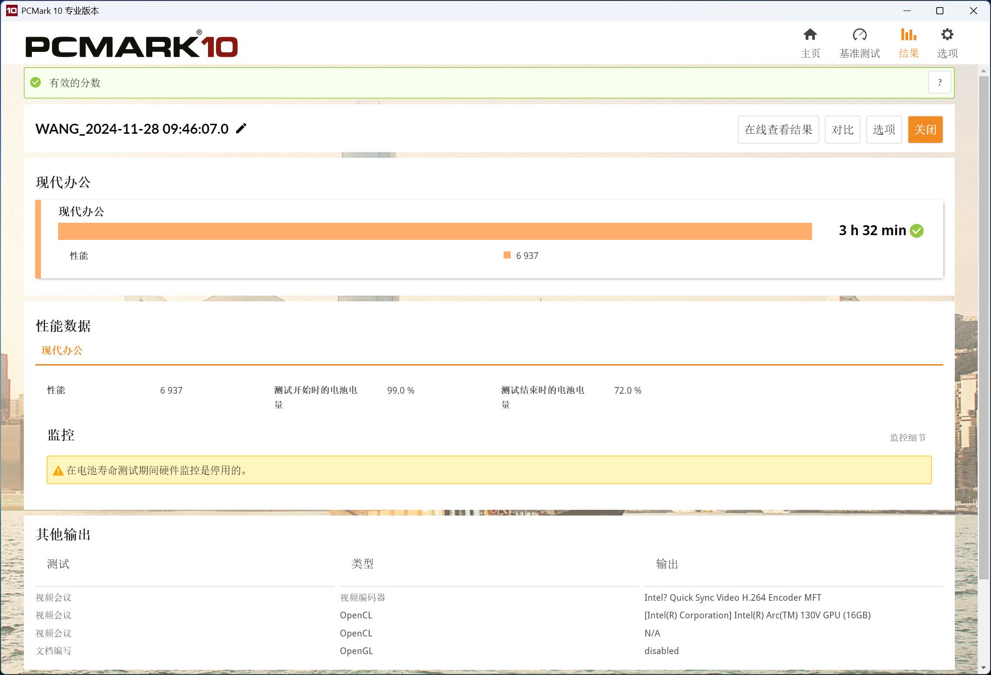The image size is (991, 675).
Task: Click yellow warning triangle icon in monitoring notice
Action: (58, 471)
